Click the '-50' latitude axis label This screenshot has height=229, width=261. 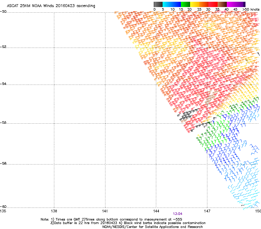click(x=3, y=12)
